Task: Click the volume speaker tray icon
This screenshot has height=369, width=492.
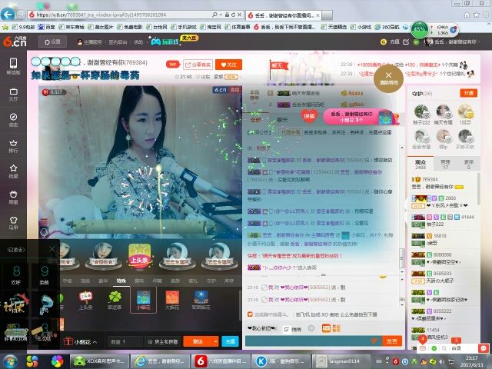Action: click(442, 362)
